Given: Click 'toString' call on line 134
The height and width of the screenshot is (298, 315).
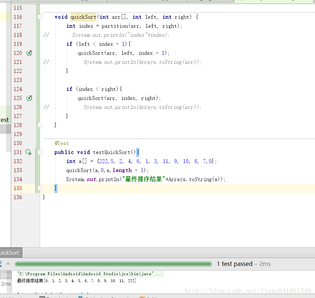Looking at the screenshot, I should 200,179.
